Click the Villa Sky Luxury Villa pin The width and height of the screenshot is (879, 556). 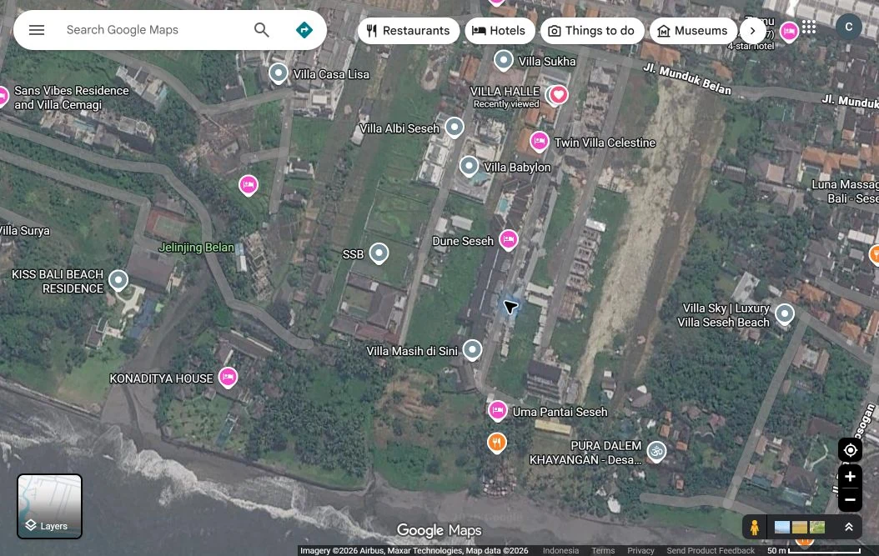click(x=784, y=314)
